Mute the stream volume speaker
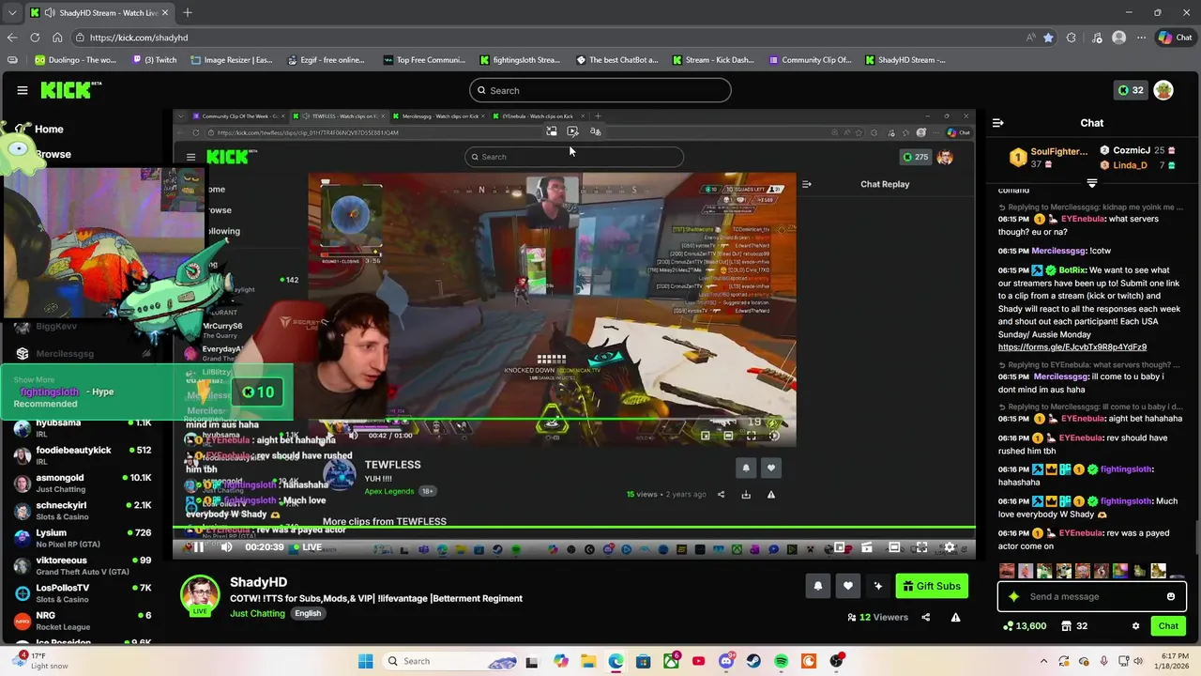 tap(226, 547)
